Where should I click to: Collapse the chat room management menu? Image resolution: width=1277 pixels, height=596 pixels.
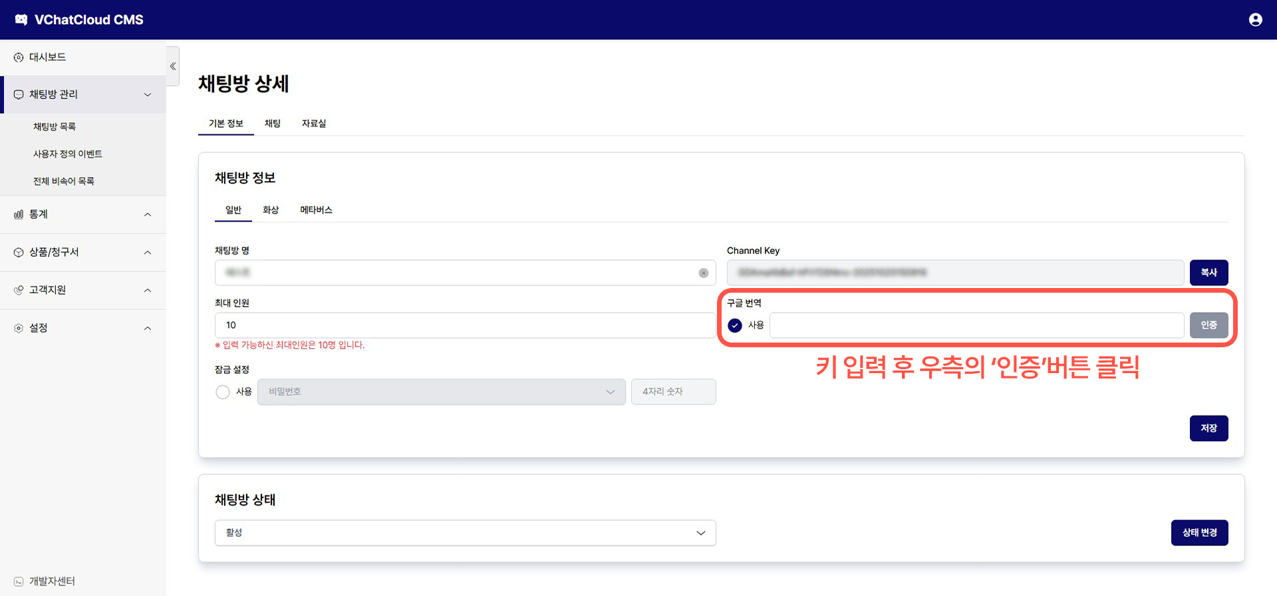(148, 94)
